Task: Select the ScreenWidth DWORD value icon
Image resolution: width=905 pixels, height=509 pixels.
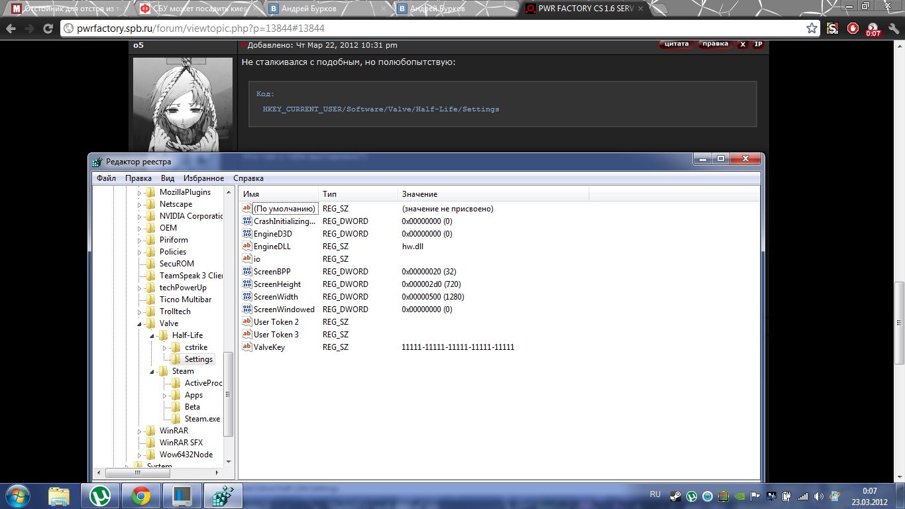Action: coord(247,297)
